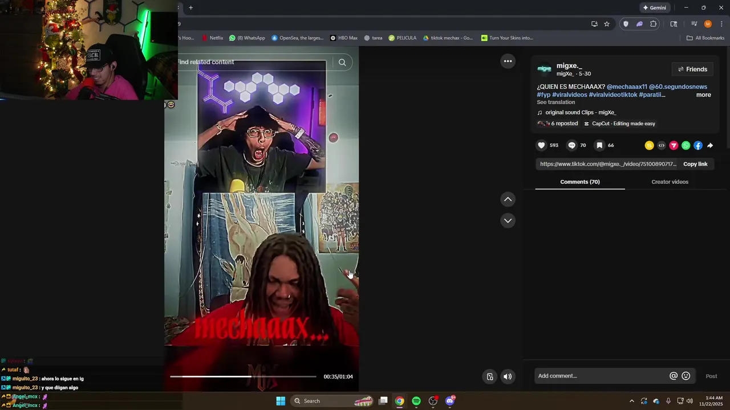Open the Netflix bookmark
This screenshot has width=730, height=410.
(212, 38)
